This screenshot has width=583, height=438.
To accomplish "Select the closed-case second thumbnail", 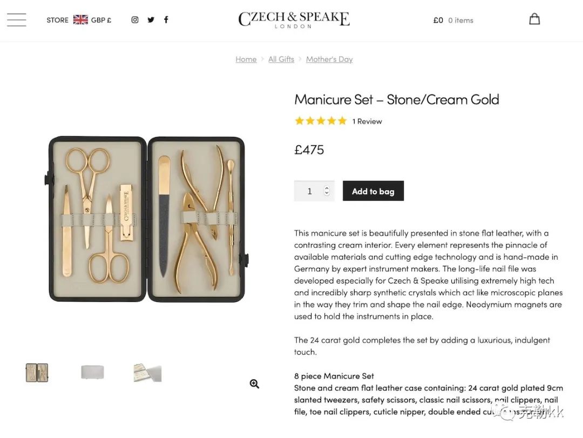I will pos(92,372).
